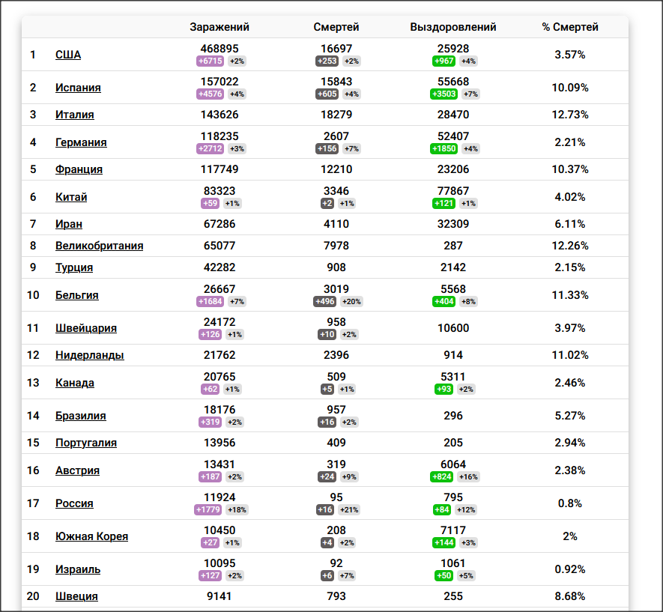This screenshot has width=663, height=612.
Task: Open the Испания country link
Action: tap(78, 88)
